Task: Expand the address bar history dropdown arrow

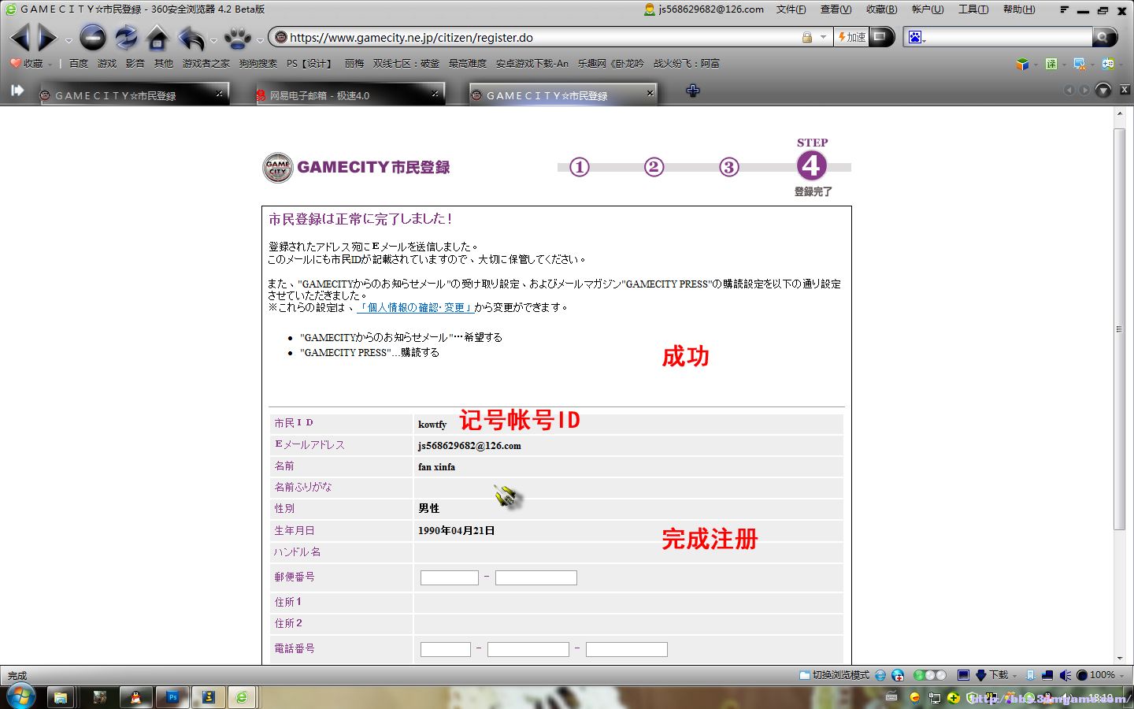Action: pyautogui.click(x=823, y=37)
